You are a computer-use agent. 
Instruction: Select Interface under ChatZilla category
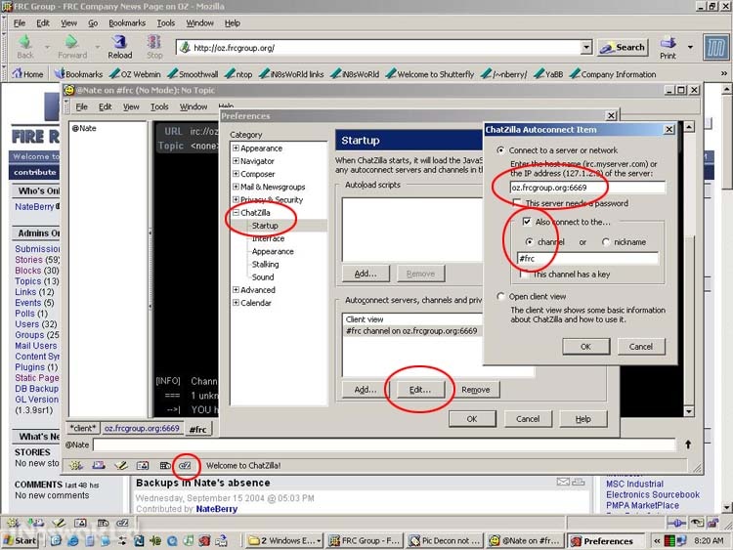(x=268, y=238)
